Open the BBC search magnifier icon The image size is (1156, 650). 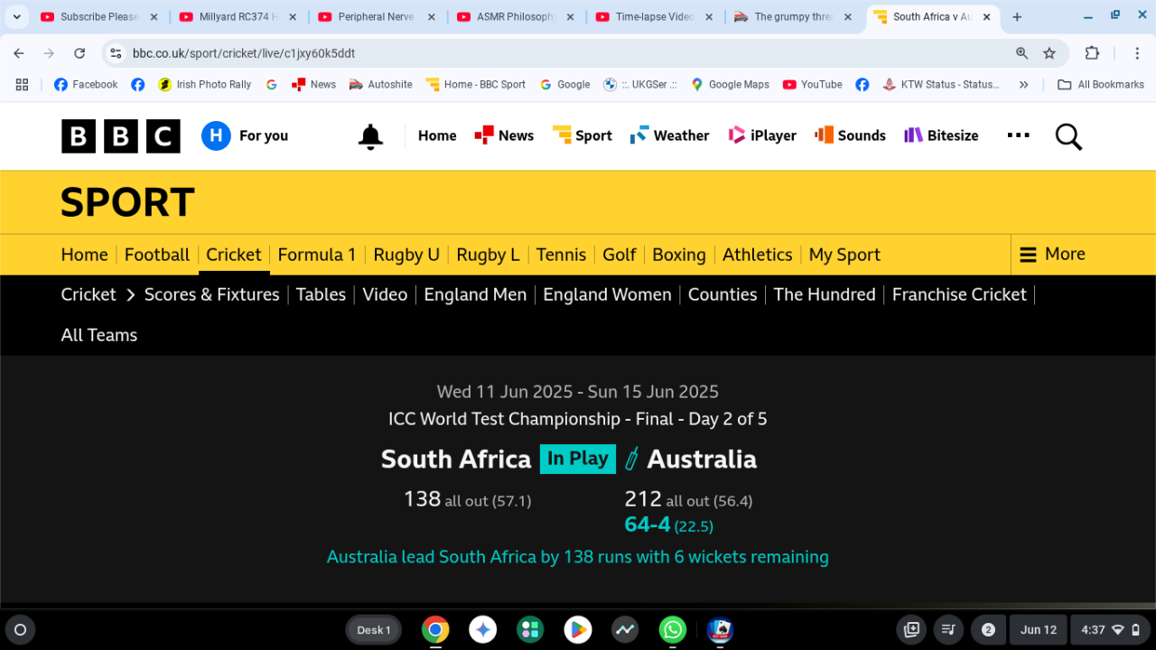tap(1068, 136)
